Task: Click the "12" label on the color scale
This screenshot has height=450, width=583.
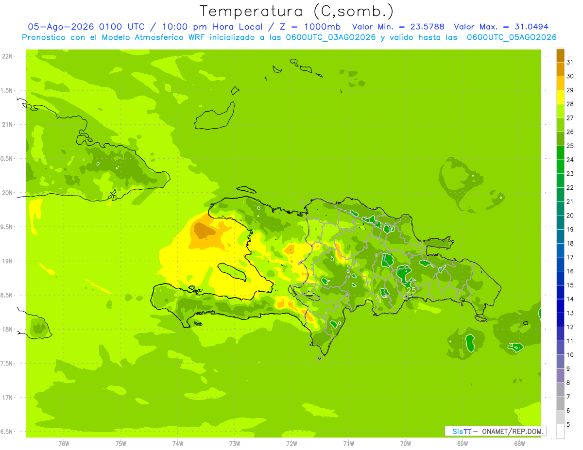Action: click(570, 327)
